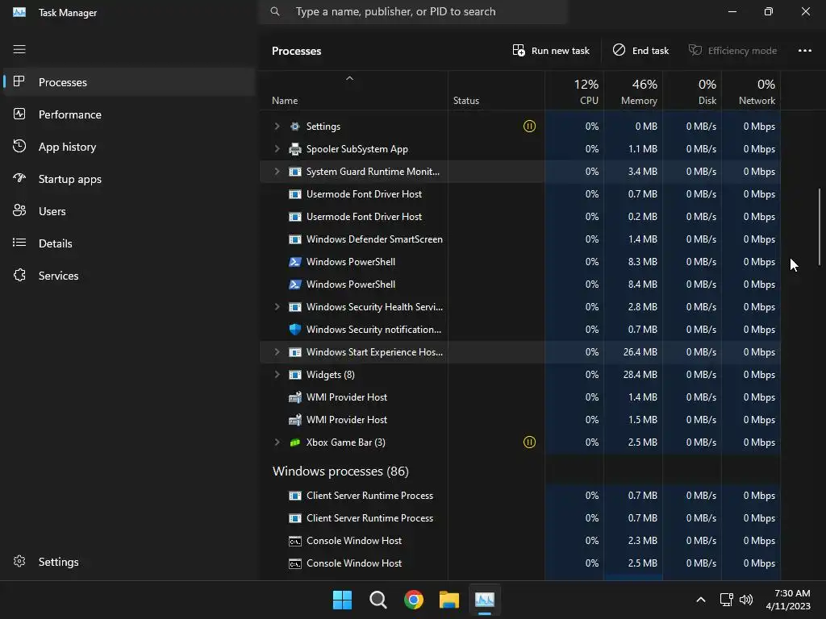Image resolution: width=826 pixels, height=619 pixels.
Task: Select the Usermode Font Driver Host 0.7 MB row
Action: coord(520,194)
